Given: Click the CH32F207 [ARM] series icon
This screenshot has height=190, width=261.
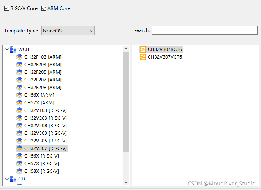Looking at the screenshot, I should click(19, 80).
